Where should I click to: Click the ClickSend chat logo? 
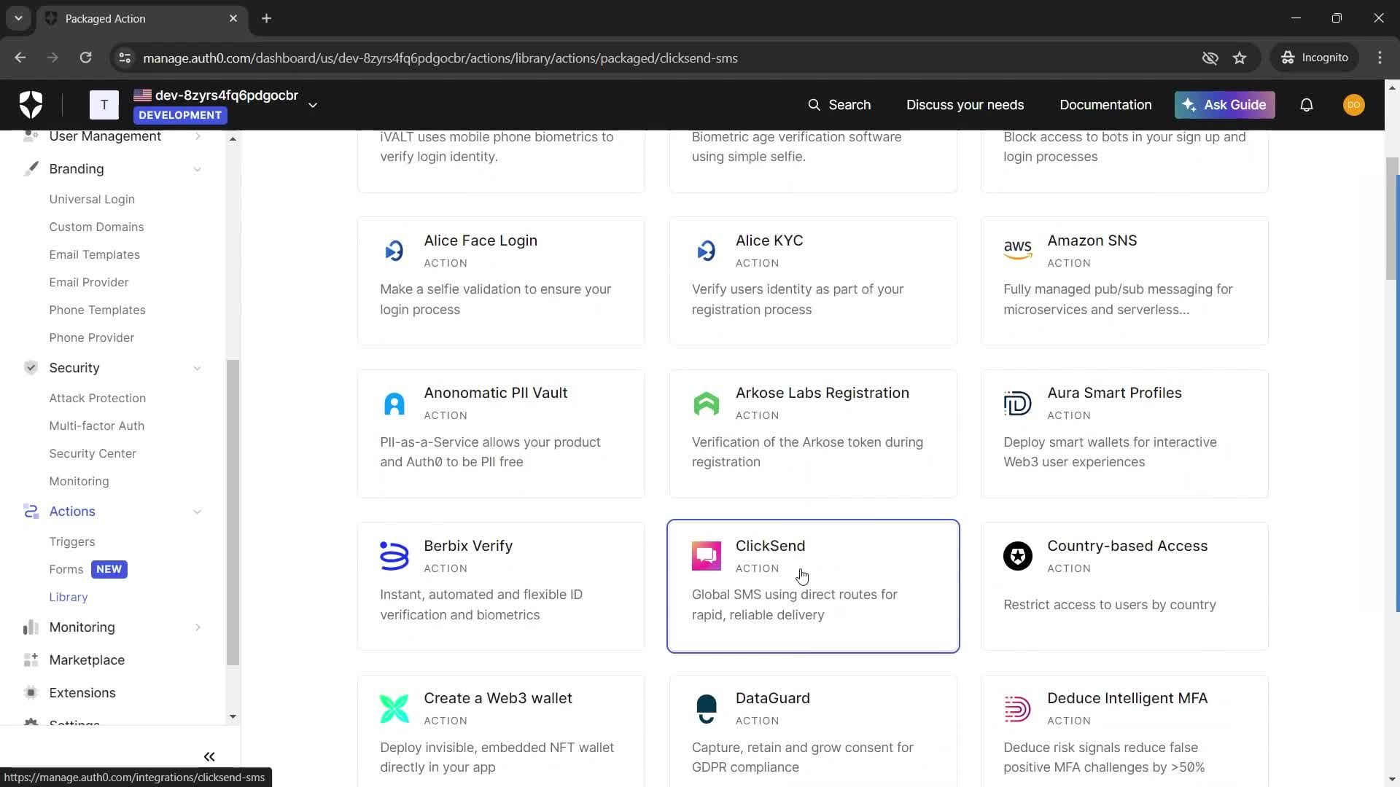[x=707, y=556]
